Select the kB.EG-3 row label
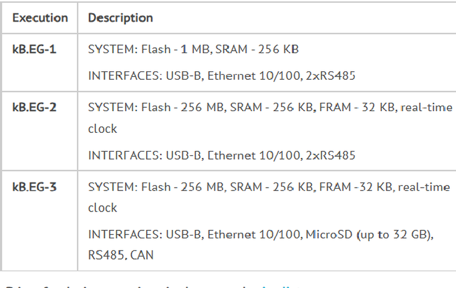The height and width of the screenshot is (288, 456). 34,186
